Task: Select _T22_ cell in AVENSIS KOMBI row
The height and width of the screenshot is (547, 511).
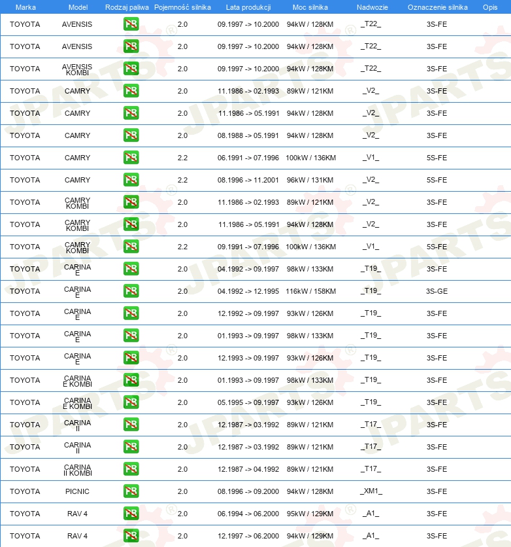Action: [x=371, y=68]
